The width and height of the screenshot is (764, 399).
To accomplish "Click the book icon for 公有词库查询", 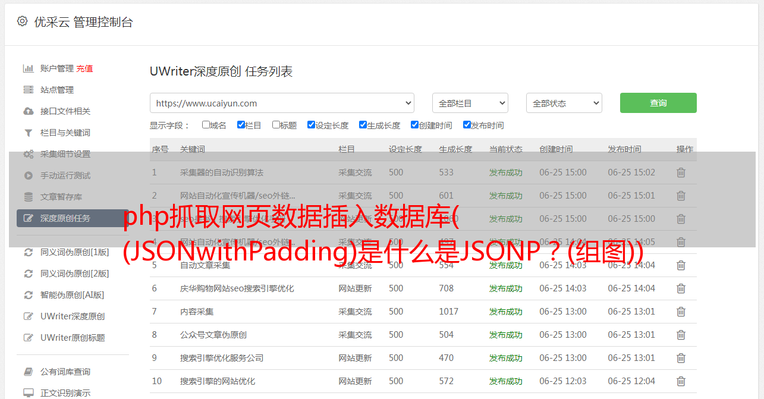I will [28, 372].
